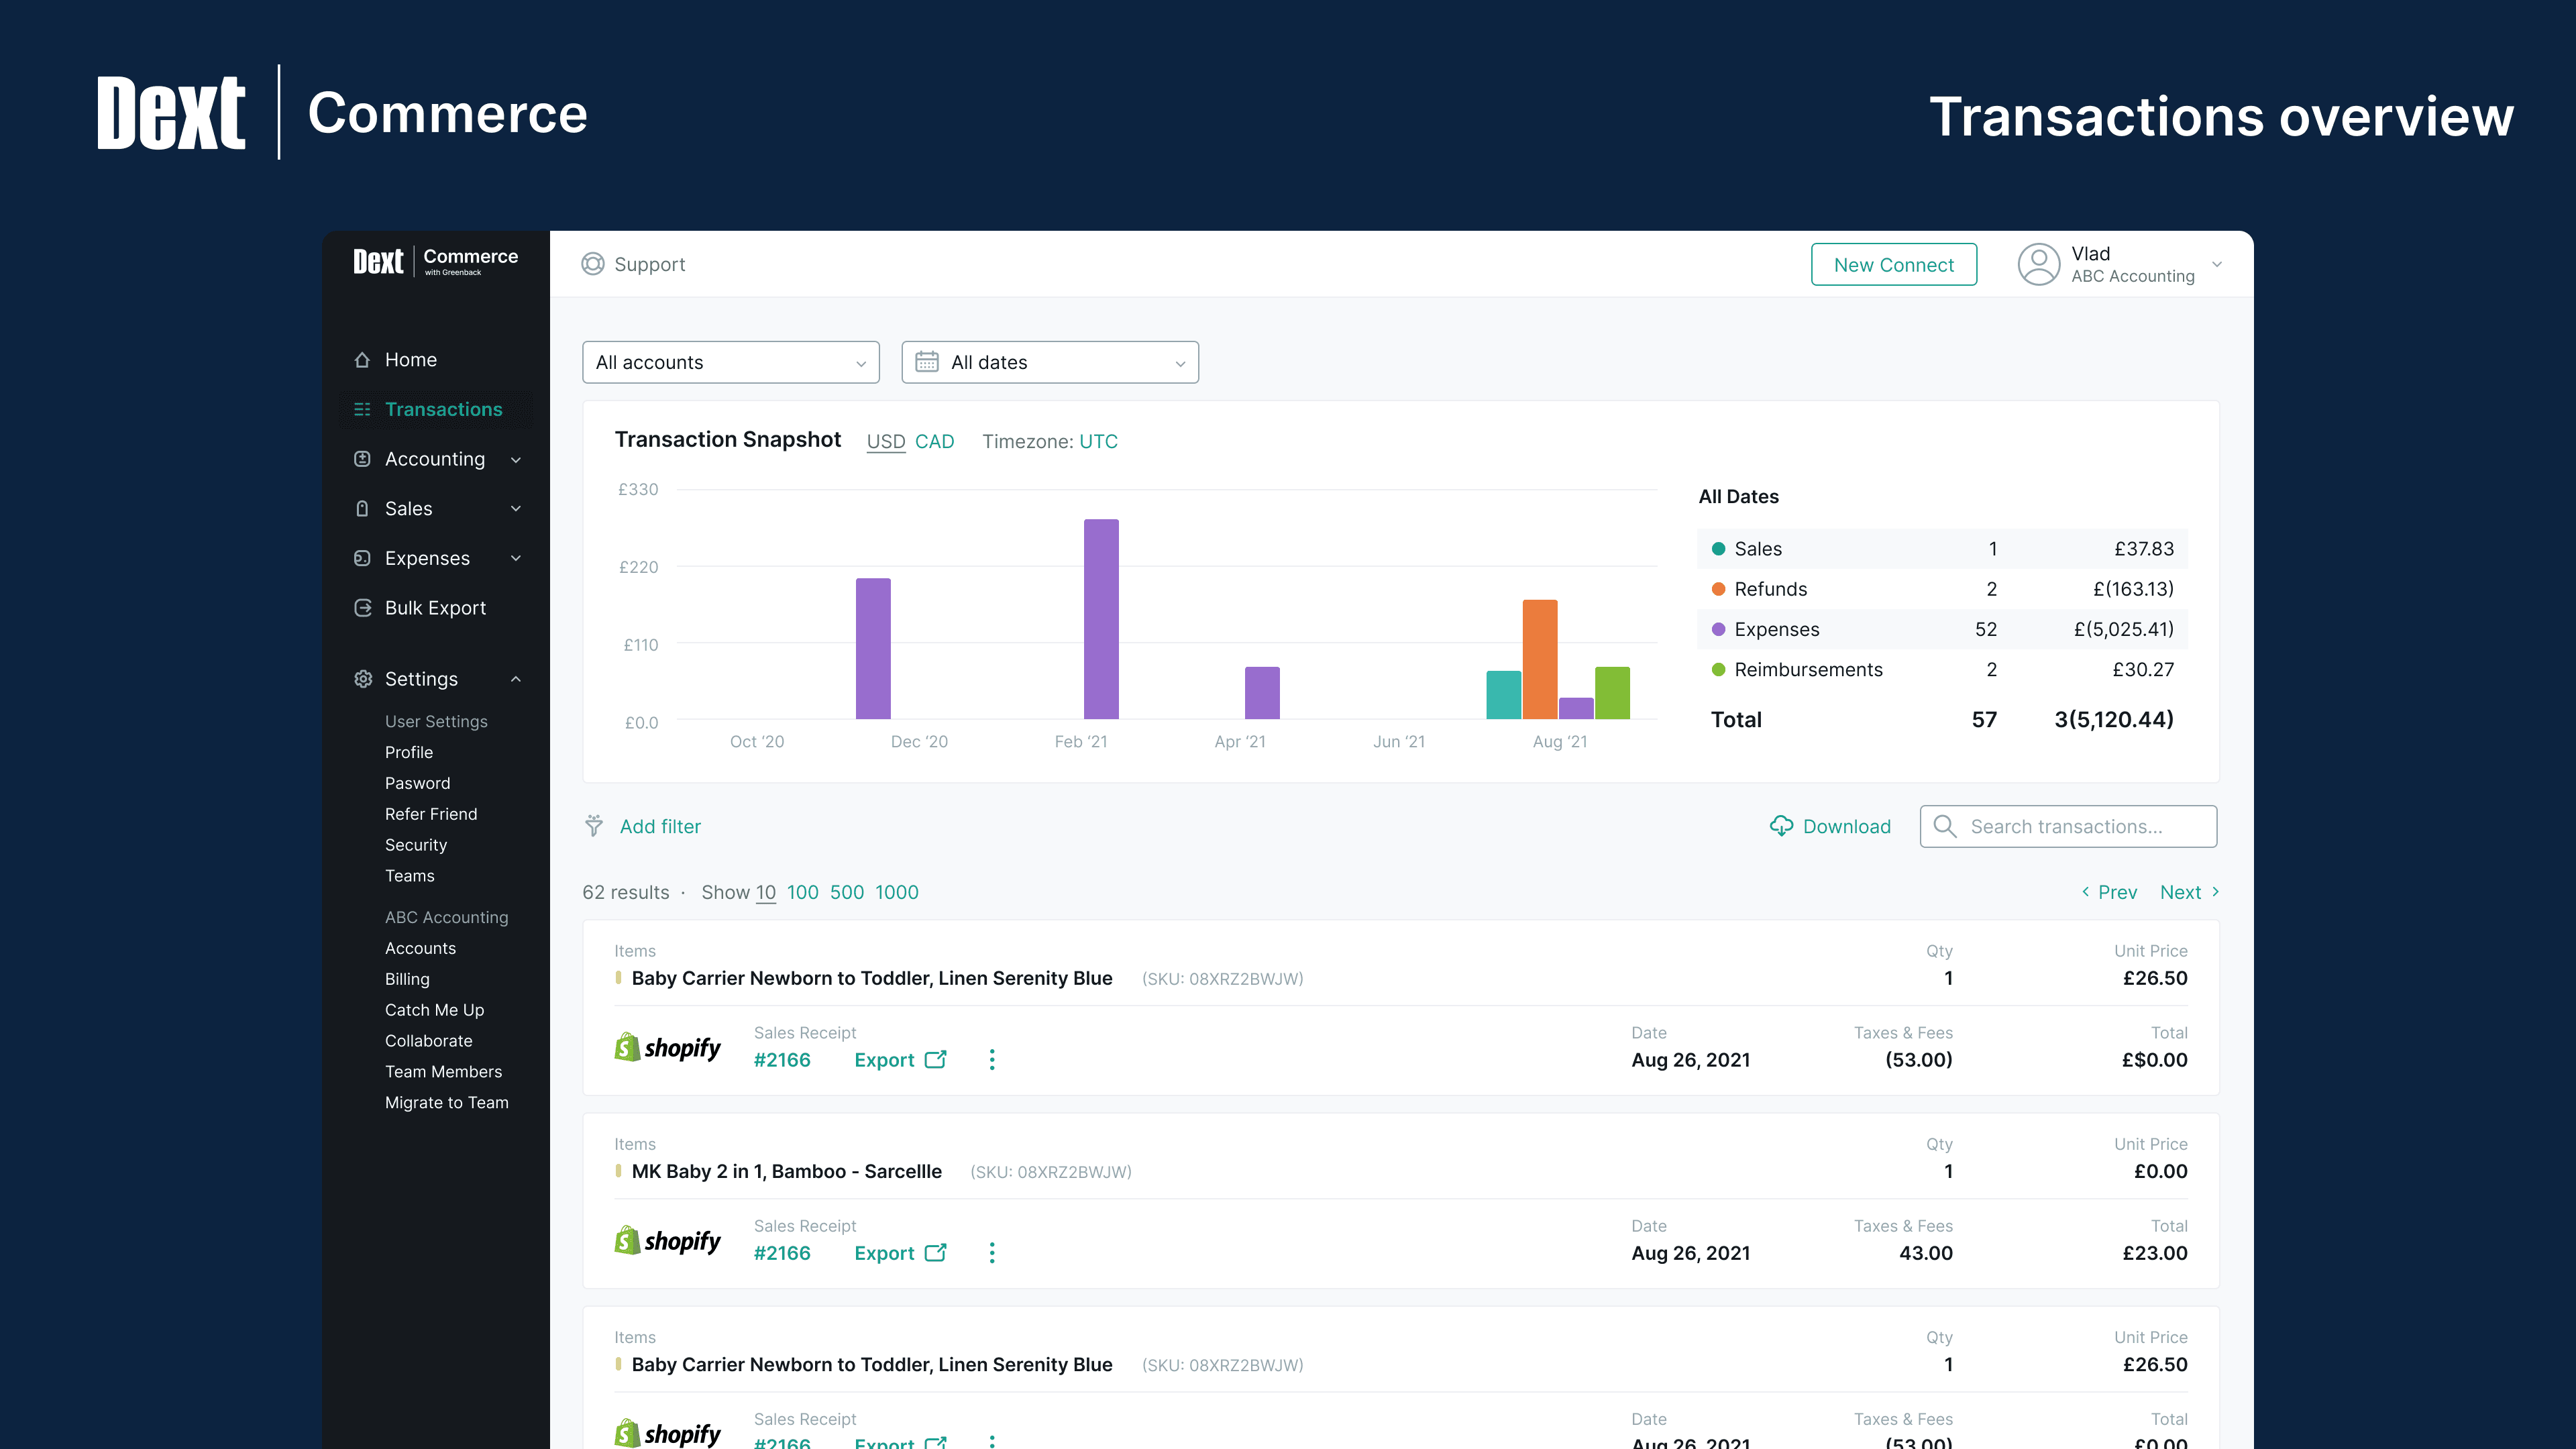
Task: Open the All dates dropdown
Action: [x=1049, y=362]
